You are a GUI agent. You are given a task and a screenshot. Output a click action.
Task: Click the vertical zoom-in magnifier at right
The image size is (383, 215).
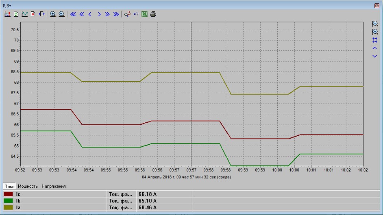coord(375,24)
